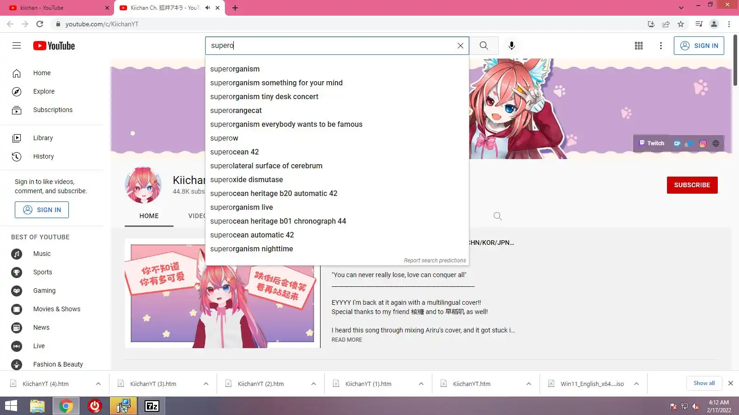This screenshot has width=739, height=415.
Task: Pick the 'superow' suggestion
Action: click(337, 138)
